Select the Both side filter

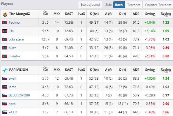[119, 5]
